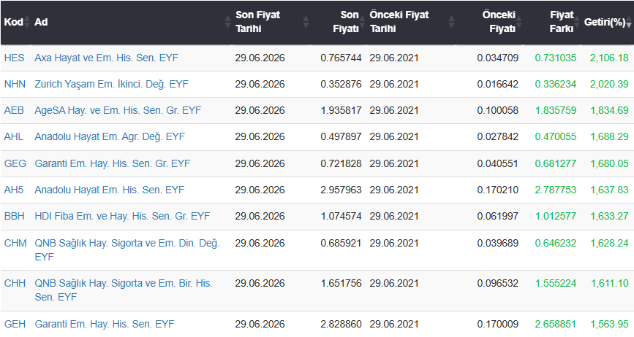Open Garanti Em. Hay. His. Sen. EYF link
The width and height of the screenshot is (634, 337).
105,324
